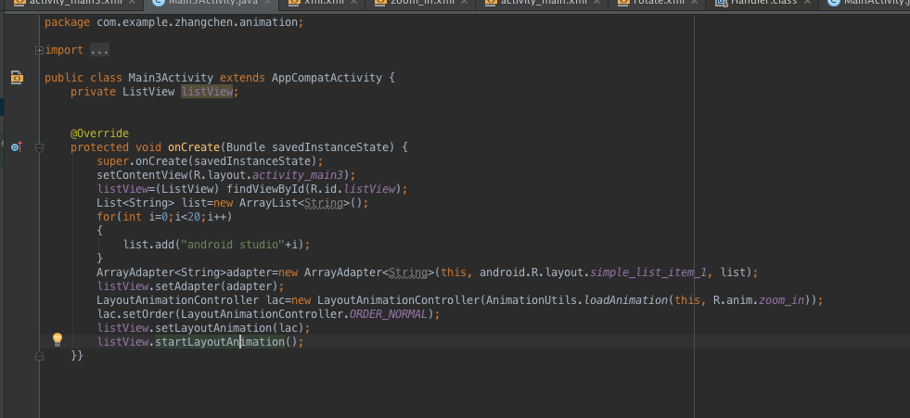Click fold end marker at closing braces
Screen dimensions: 910x418
(x=39, y=355)
